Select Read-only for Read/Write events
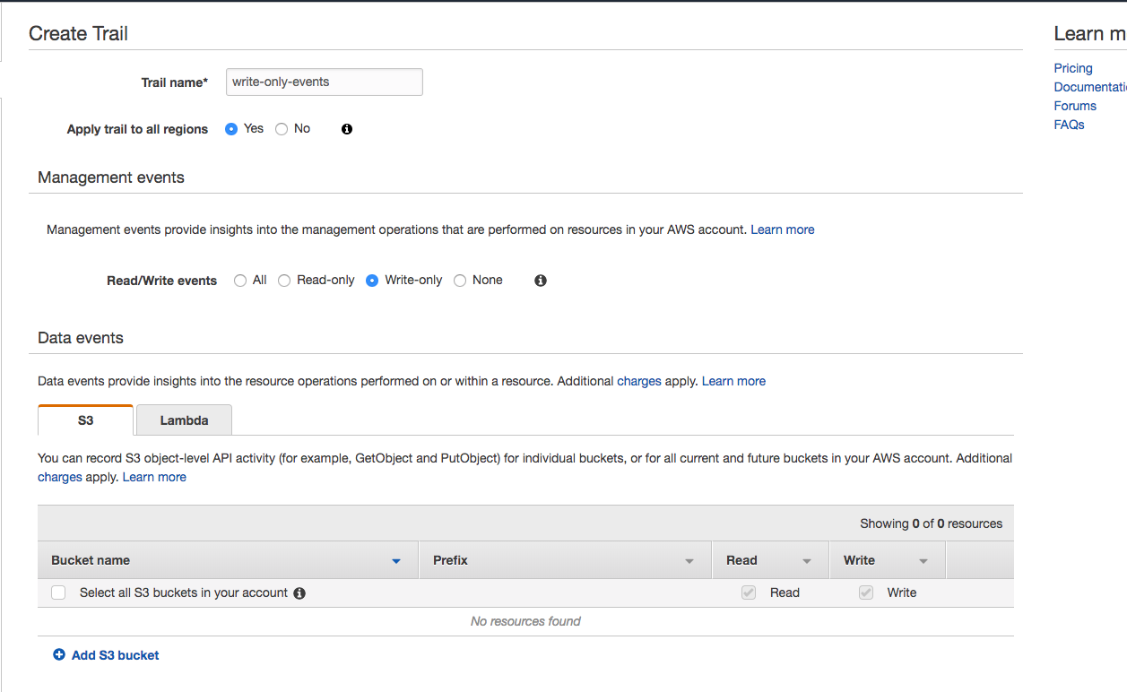1127x692 pixels. pos(283,280)
